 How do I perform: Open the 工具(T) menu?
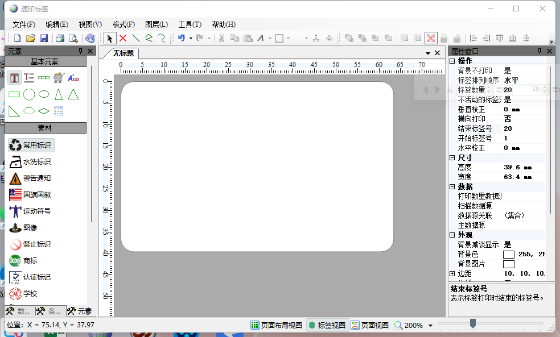click(190, 24)
